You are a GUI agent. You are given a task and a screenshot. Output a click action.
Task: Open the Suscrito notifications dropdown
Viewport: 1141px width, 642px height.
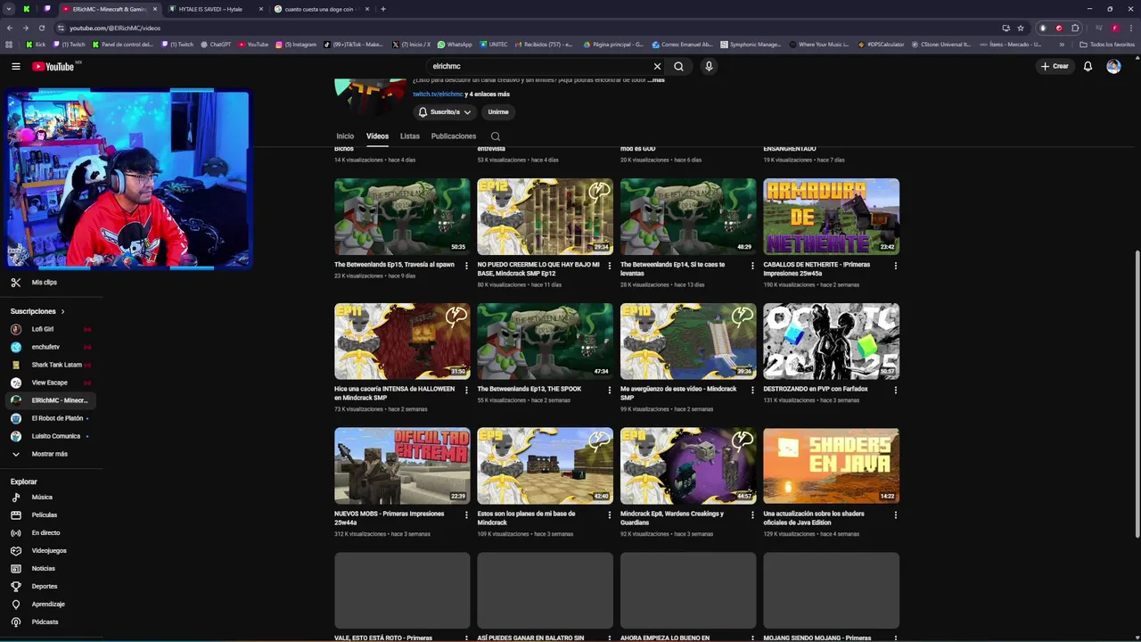click(444, 111)
